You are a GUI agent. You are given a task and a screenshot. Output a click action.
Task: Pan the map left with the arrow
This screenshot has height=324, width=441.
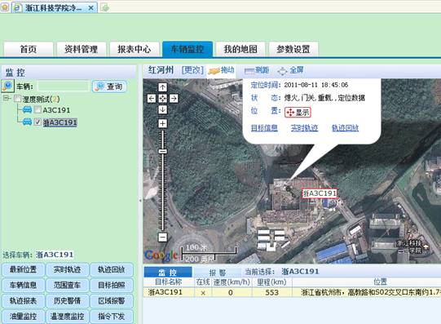[x=152, y=98]
